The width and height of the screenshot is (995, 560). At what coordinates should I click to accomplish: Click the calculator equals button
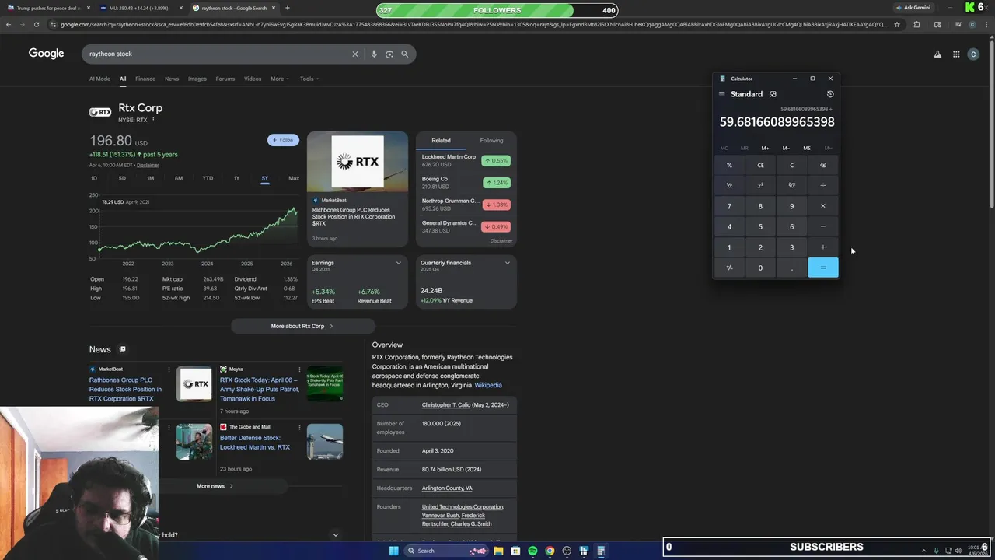pyautogui.click(x=823, y=268)
